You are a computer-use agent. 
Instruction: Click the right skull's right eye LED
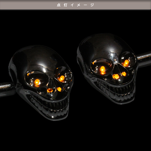click(x=126, y=62)
